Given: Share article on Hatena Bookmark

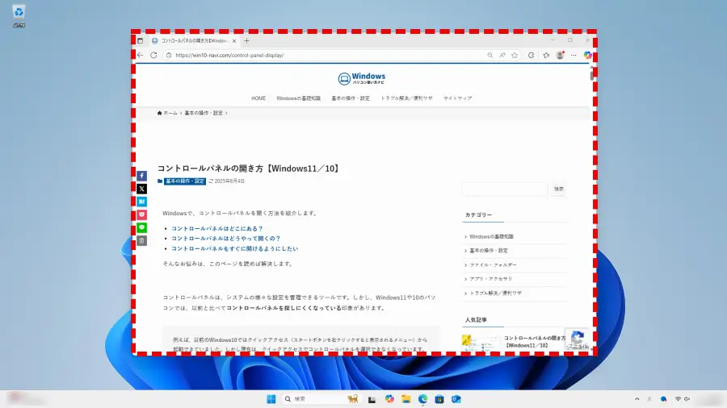Looking at the screenshot, I should point(142,202).
